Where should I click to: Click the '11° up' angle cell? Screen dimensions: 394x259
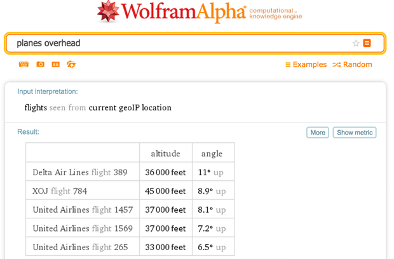pos(213,171)
